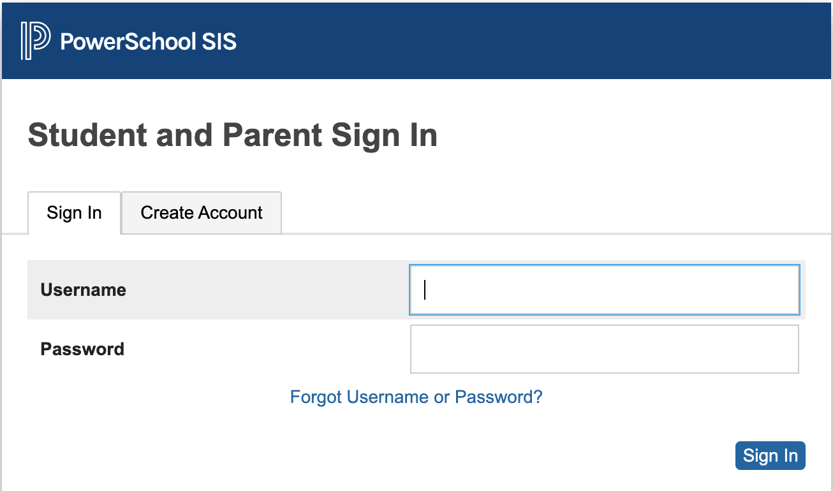
Task: Click the text cursor in the Username box
Action: 425,290
